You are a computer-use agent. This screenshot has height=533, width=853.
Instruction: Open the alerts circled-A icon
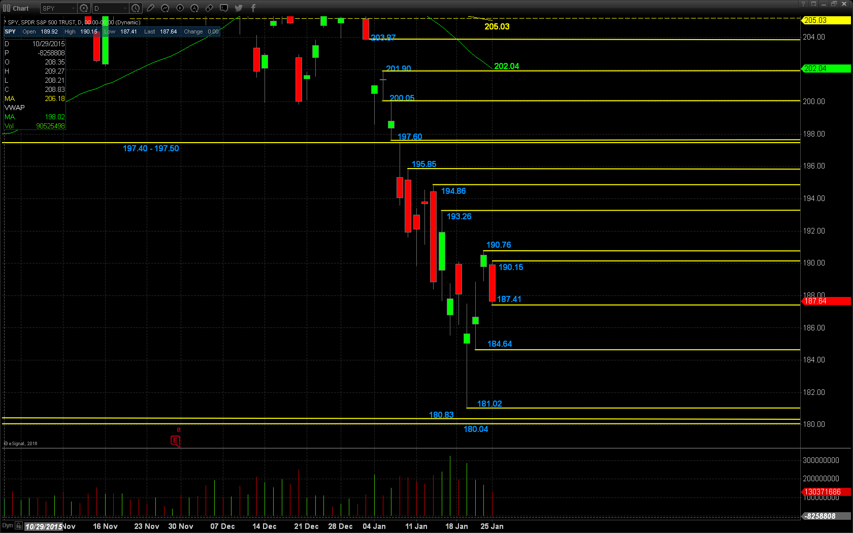pos(194,8)
